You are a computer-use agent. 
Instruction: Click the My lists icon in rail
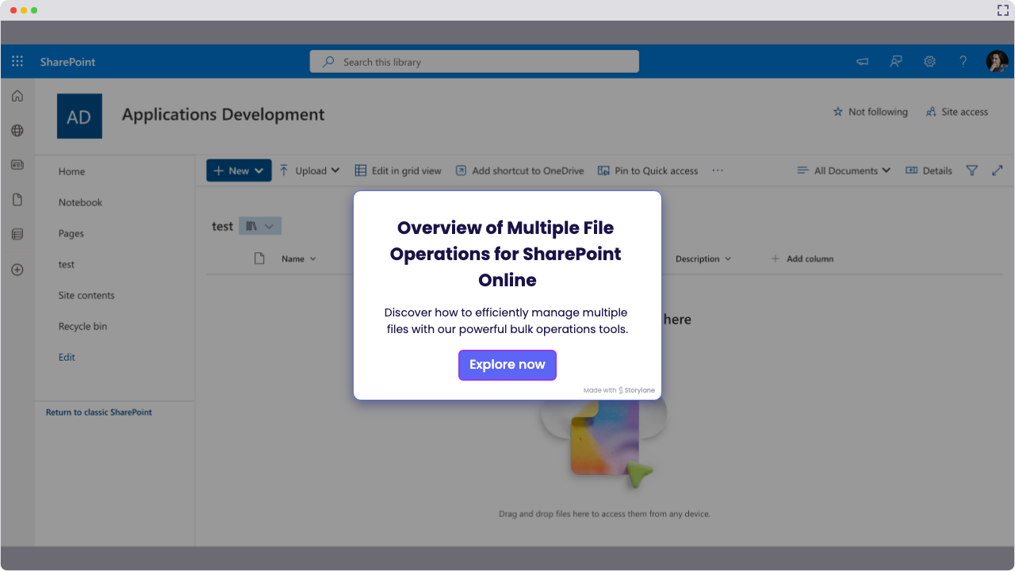click(17, 235)
